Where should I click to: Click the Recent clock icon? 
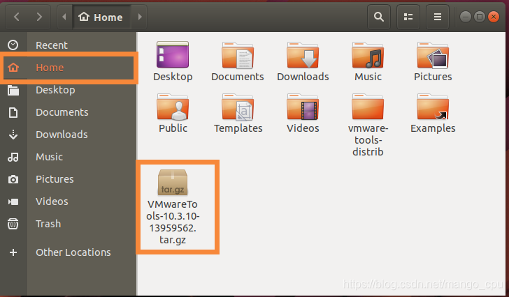pyautogui.click(x=13, y=45)
